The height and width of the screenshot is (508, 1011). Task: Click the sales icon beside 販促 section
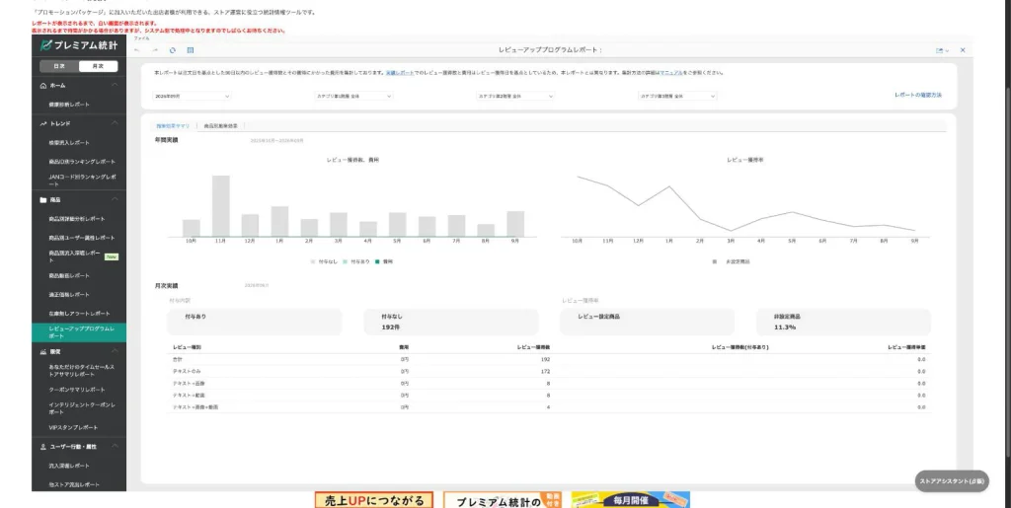click(43, 351)
